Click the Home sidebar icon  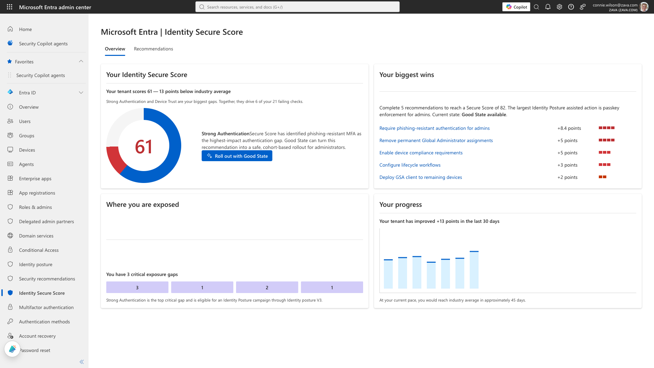click(10, 29)
